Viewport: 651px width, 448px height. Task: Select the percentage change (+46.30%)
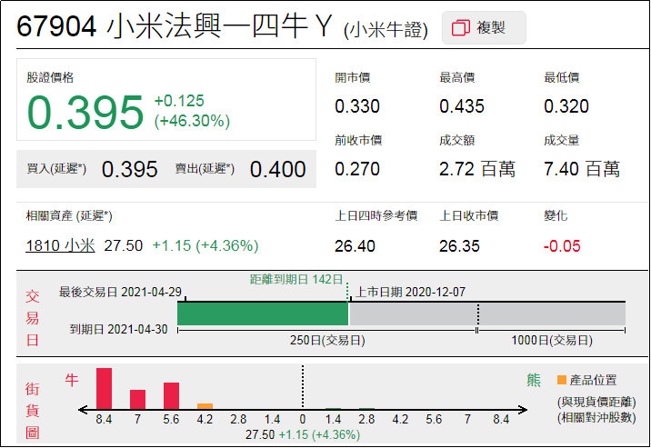click(x=192, y=121)
